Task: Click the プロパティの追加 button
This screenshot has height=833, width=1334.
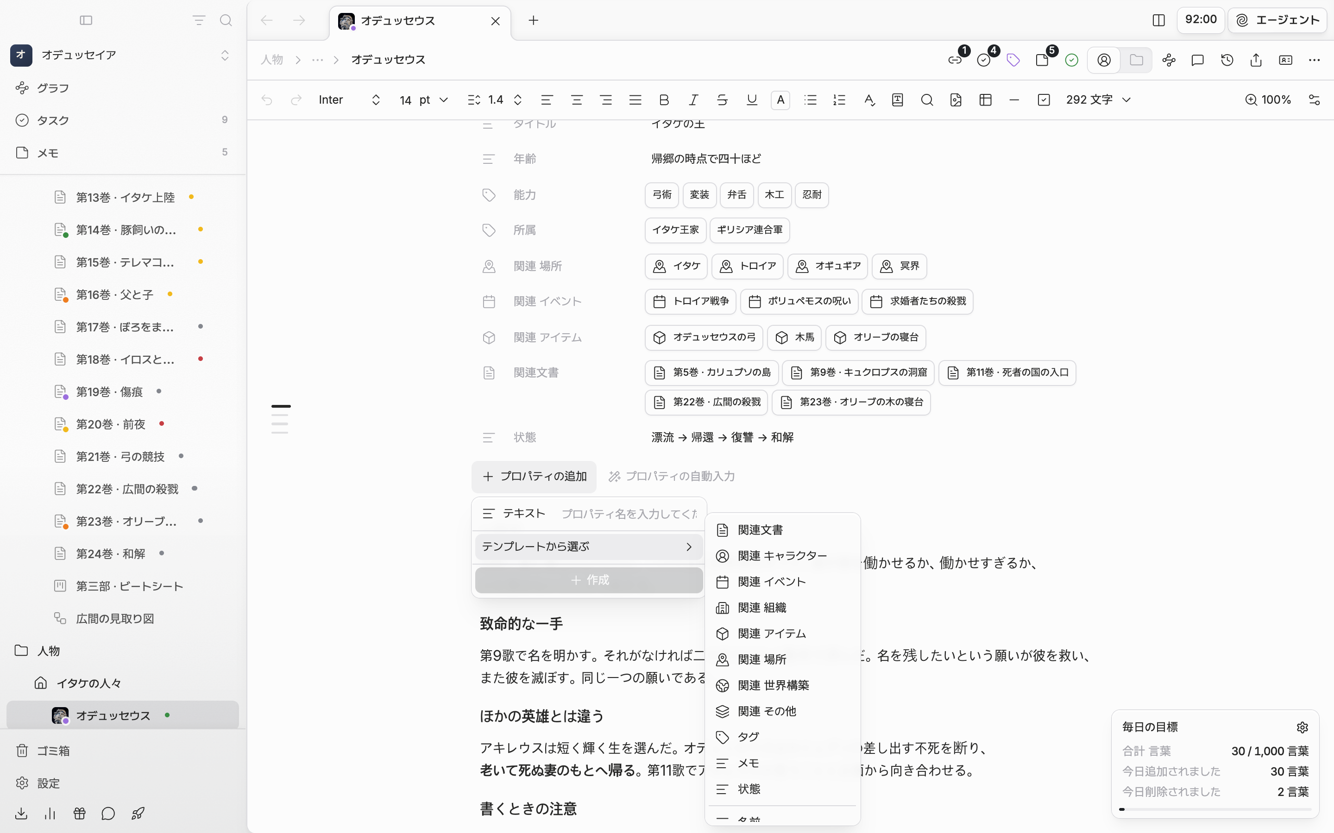Action: [534, 477]
